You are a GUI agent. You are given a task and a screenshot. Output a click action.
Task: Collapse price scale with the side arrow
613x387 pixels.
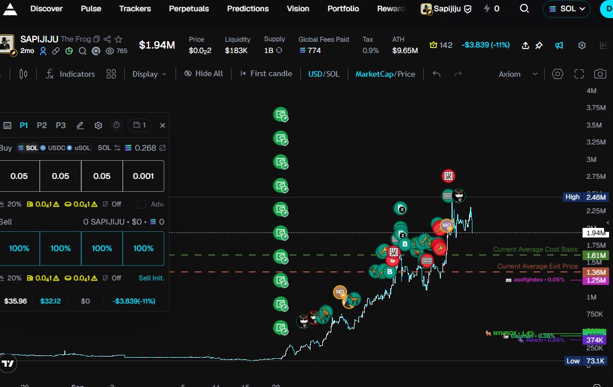pyautogui.click(x=608, y=222)
